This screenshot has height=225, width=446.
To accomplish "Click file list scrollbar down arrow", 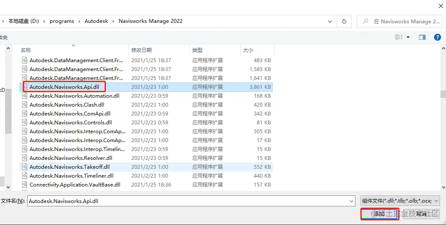I will (x=443, y=187).
